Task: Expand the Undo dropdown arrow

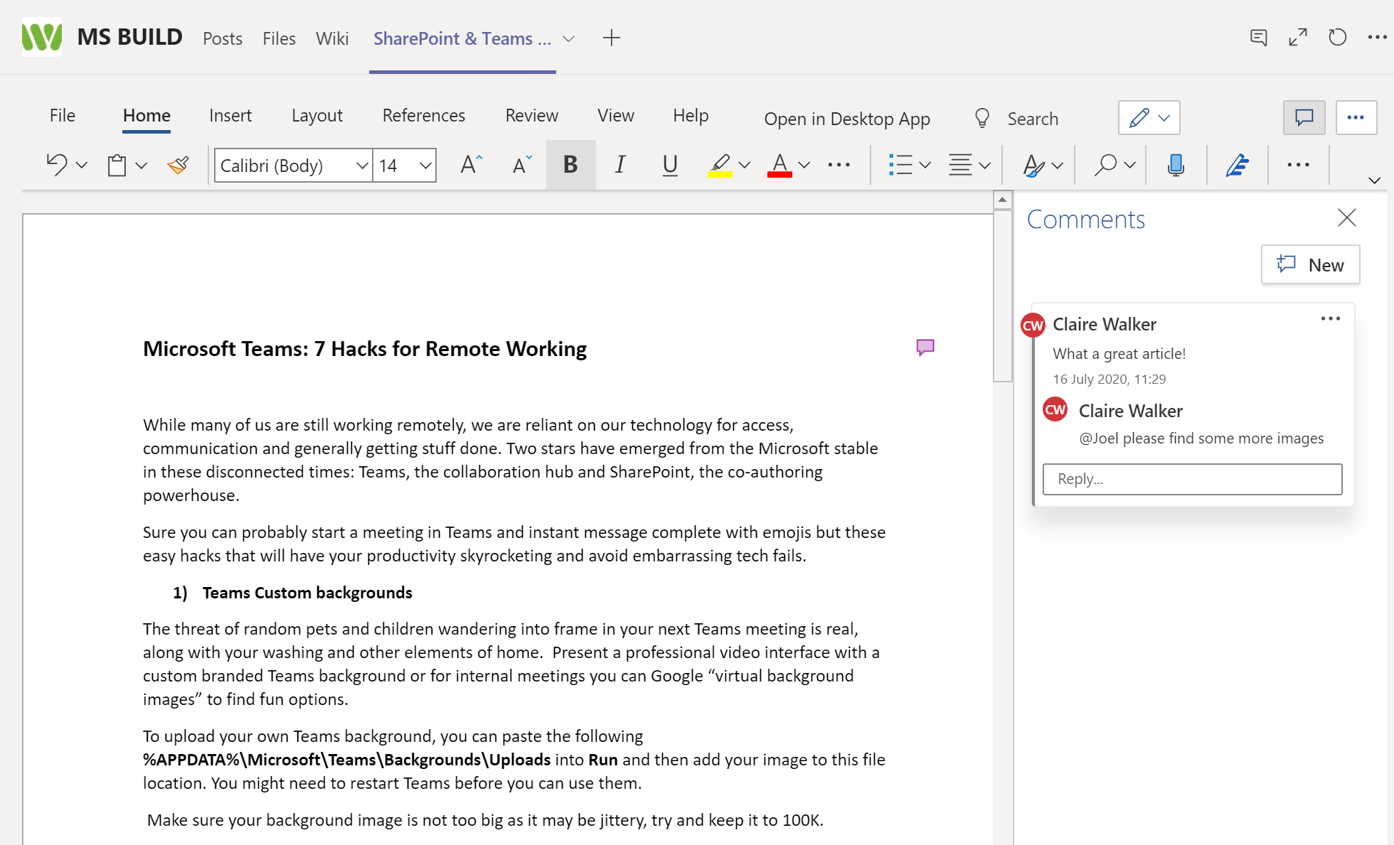Action: pos(81,165)
